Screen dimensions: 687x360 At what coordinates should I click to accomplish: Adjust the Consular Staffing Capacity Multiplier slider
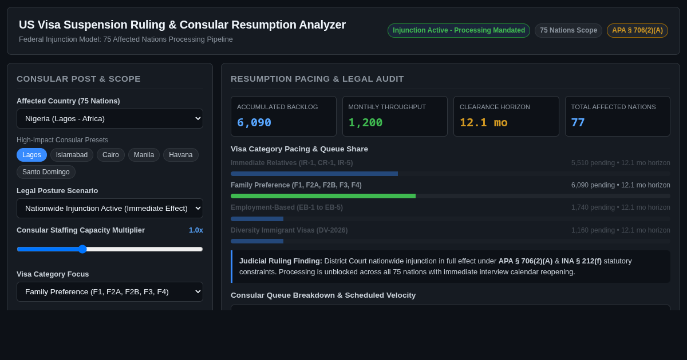pos(110,249)
